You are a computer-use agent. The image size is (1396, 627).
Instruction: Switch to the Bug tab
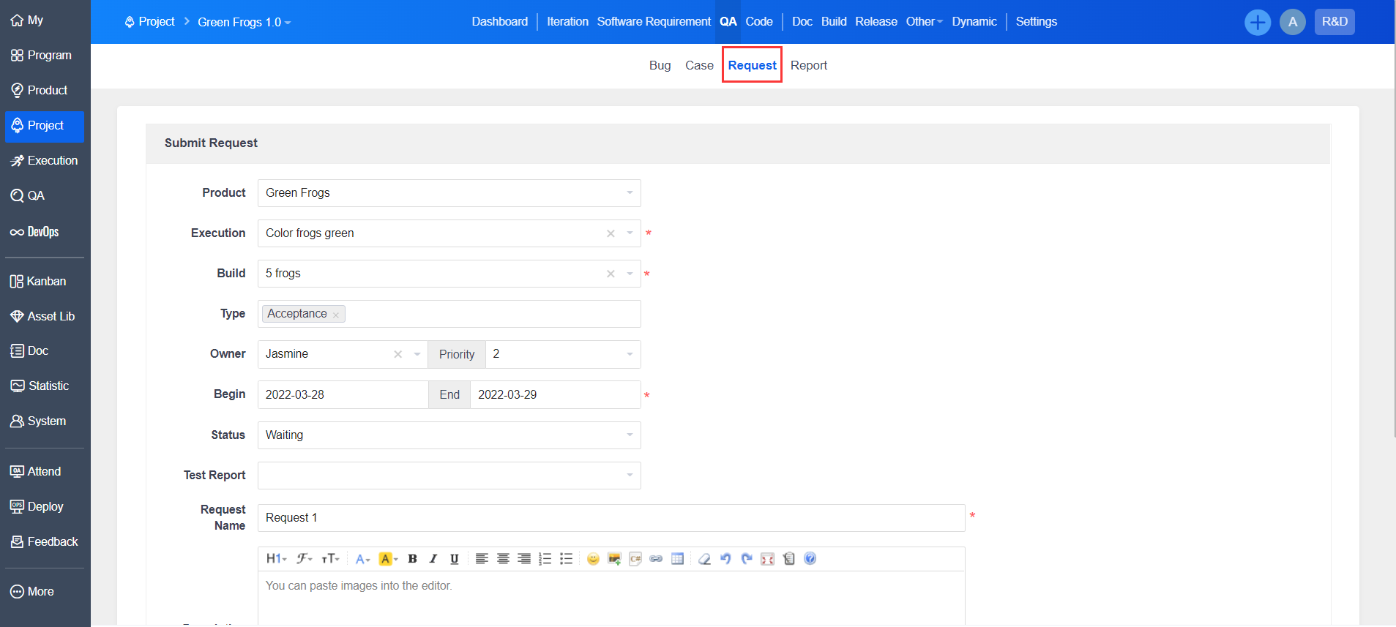tap(660, 65)
